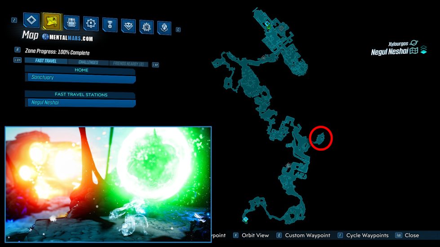
Task: Click the Map screen title
Action: pyautogui.click(x=30, y=35)
